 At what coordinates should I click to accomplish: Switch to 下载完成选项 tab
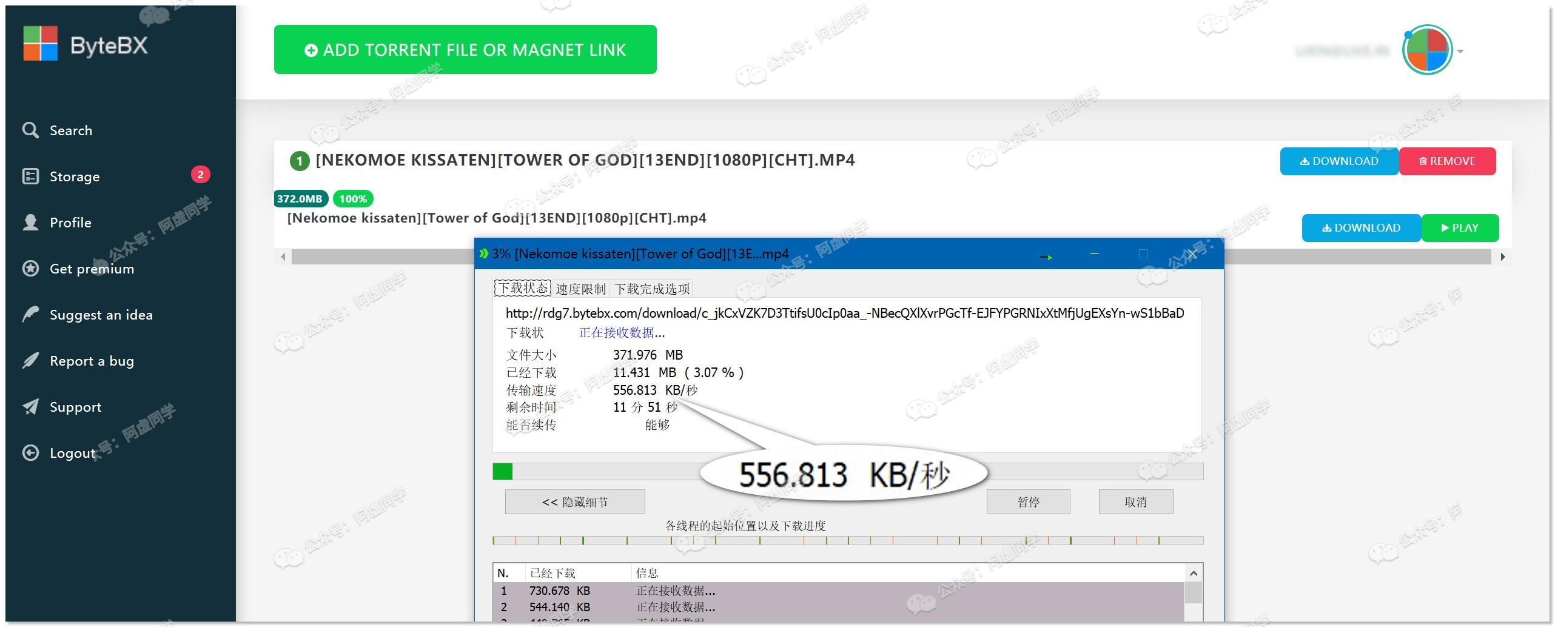pyautogui.click(x=653, y=289)
